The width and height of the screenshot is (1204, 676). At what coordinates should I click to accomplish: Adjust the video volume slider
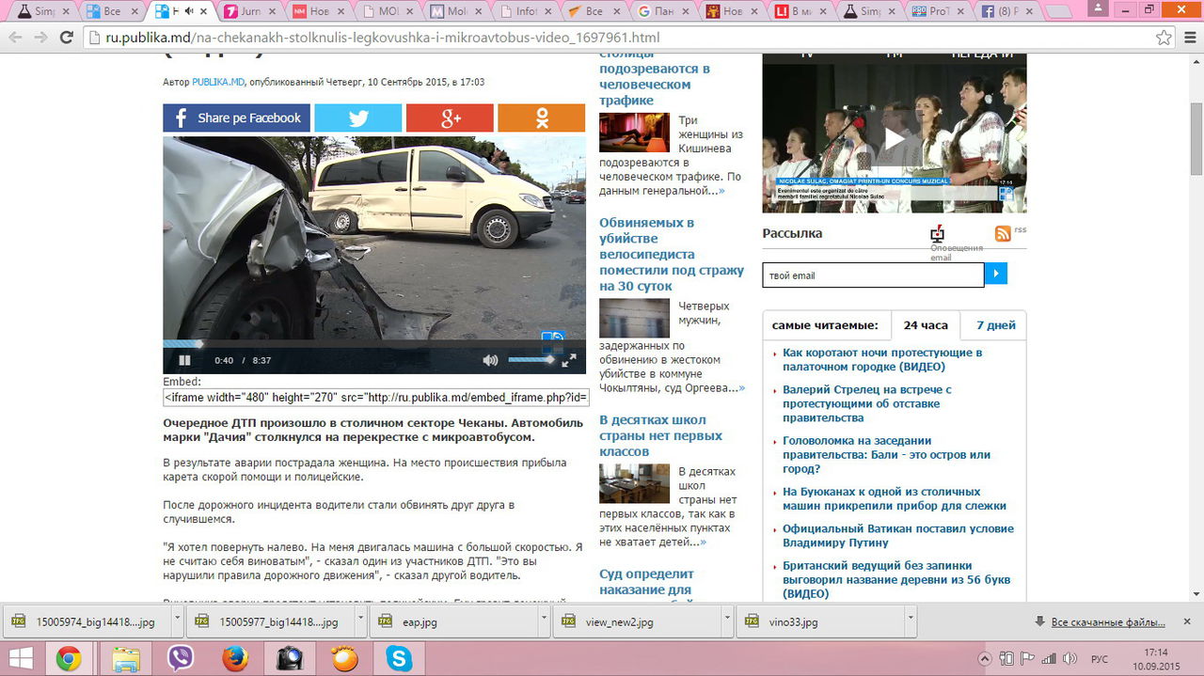point(532,359)
